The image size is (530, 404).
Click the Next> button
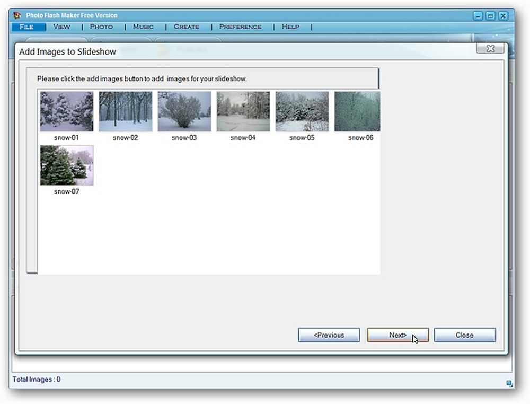[x=398, y=335]
